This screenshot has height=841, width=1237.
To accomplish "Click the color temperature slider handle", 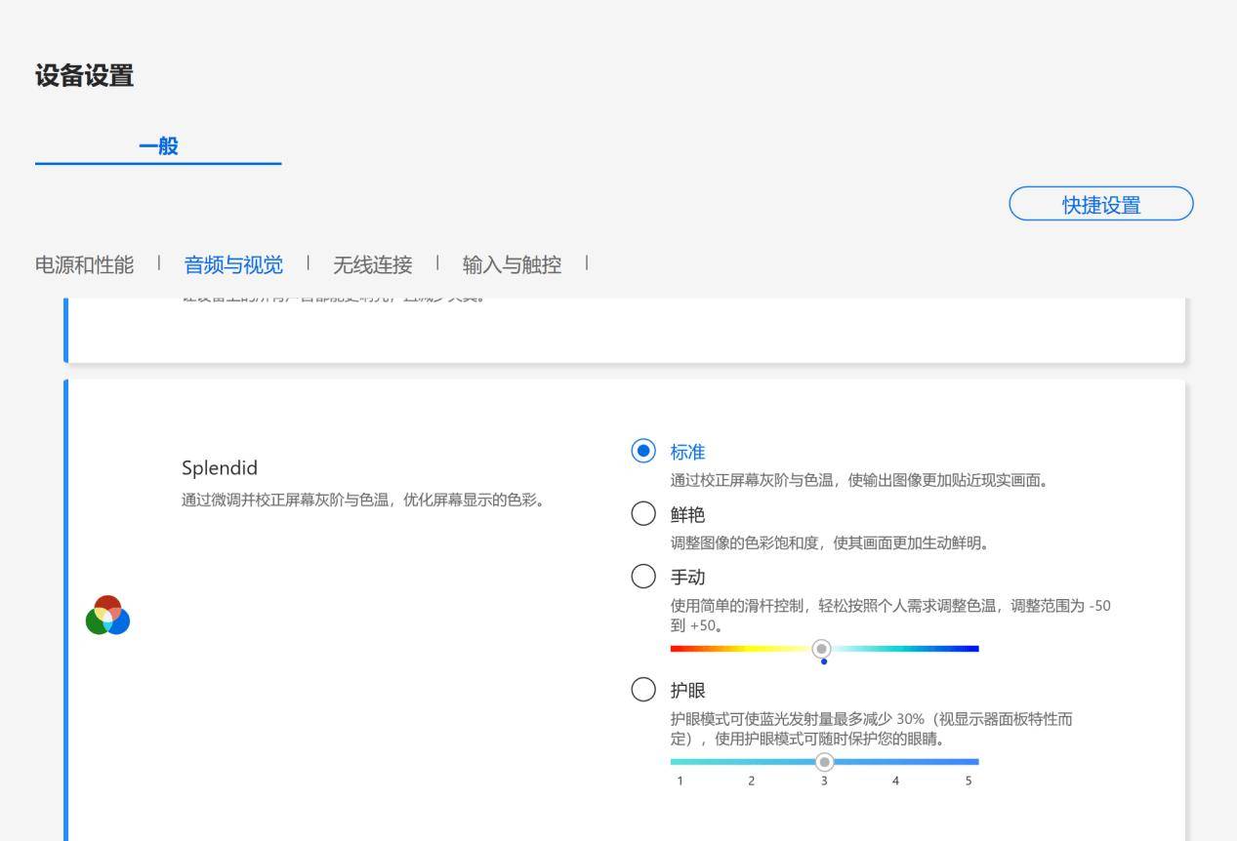I will click(822, 648).
